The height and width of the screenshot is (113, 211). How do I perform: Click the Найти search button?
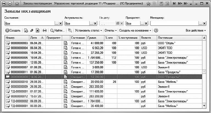click(57, 30)
